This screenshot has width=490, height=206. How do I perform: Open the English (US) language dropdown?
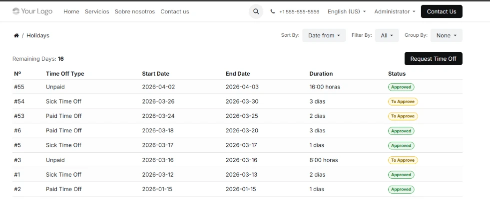(347, 11)
